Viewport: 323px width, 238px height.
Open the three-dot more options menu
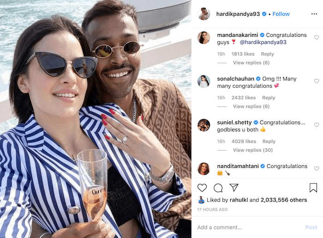(314, 14)
